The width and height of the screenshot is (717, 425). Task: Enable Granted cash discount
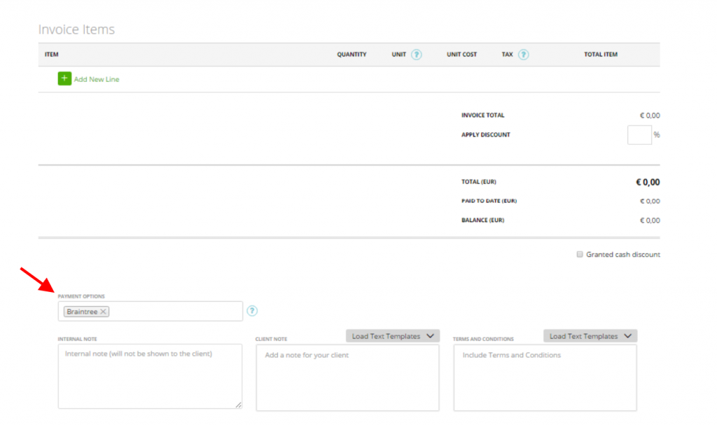coord(580,254)
